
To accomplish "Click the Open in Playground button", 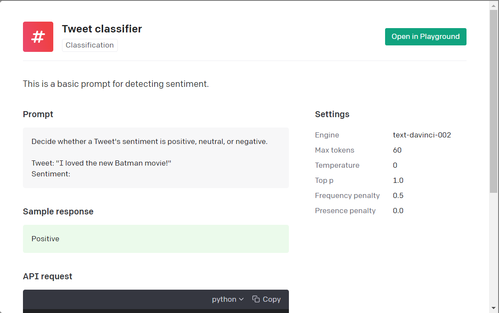I will click(x=425, y=36).
